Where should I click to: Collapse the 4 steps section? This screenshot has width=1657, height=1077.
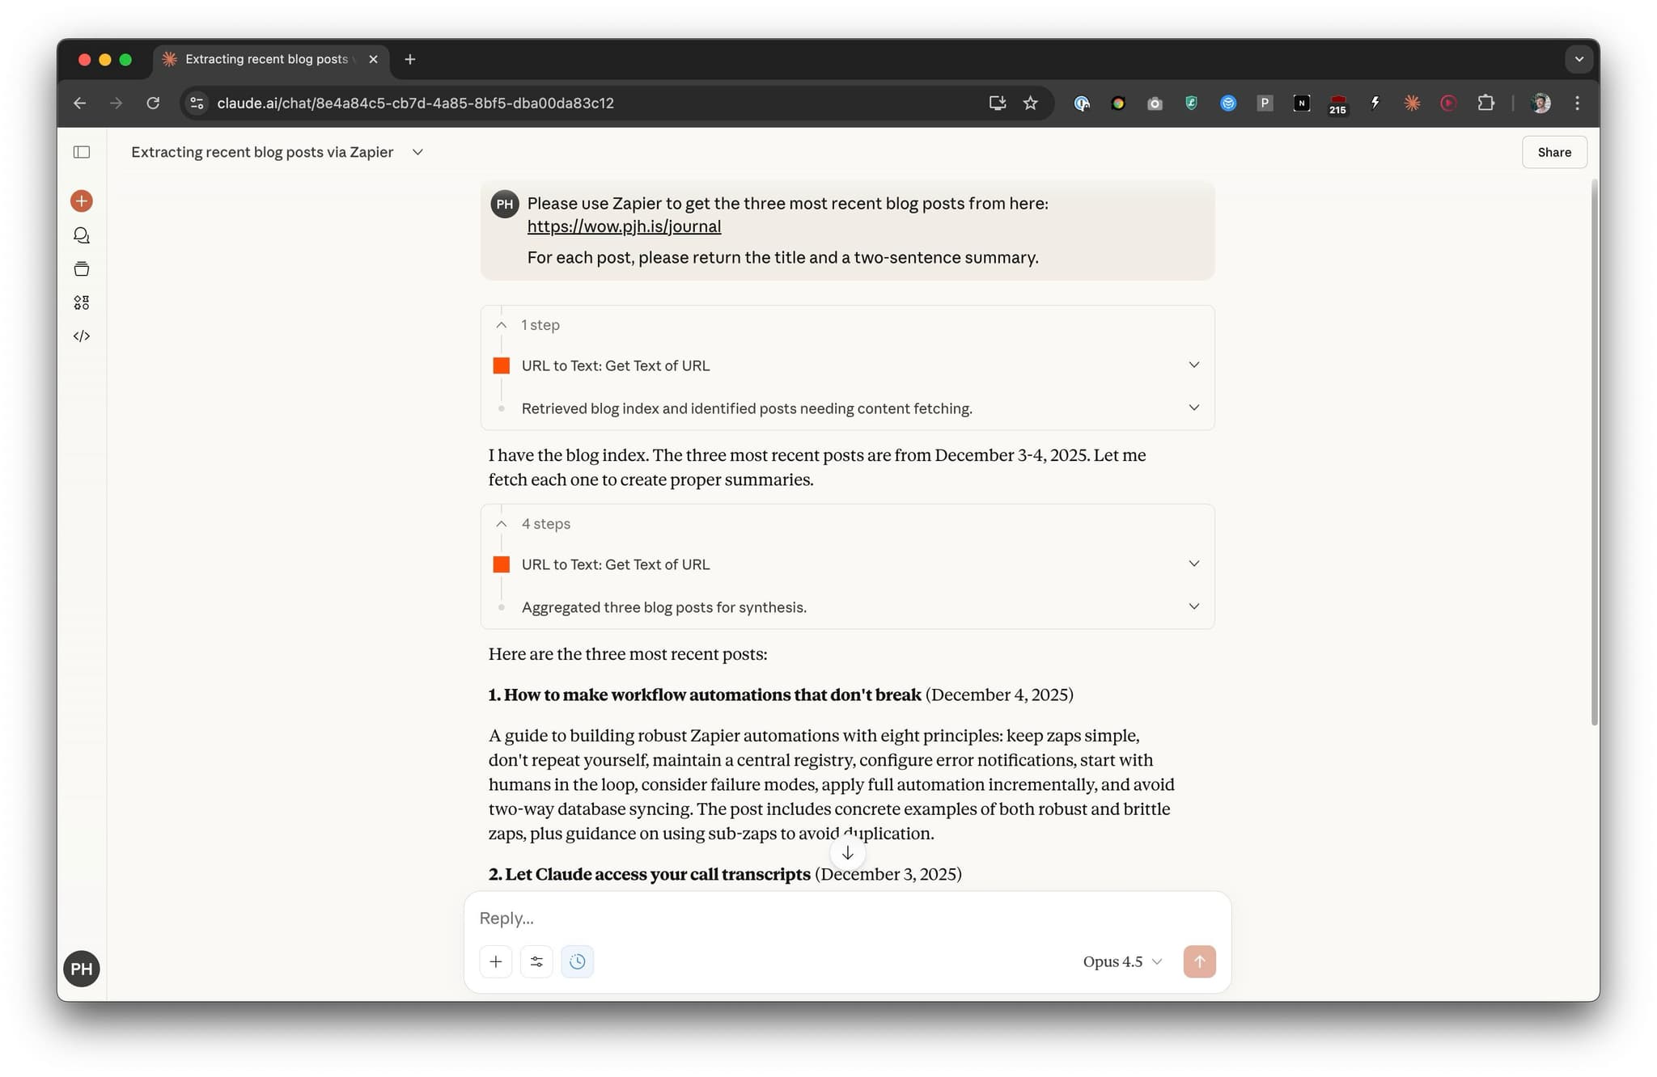502,524
